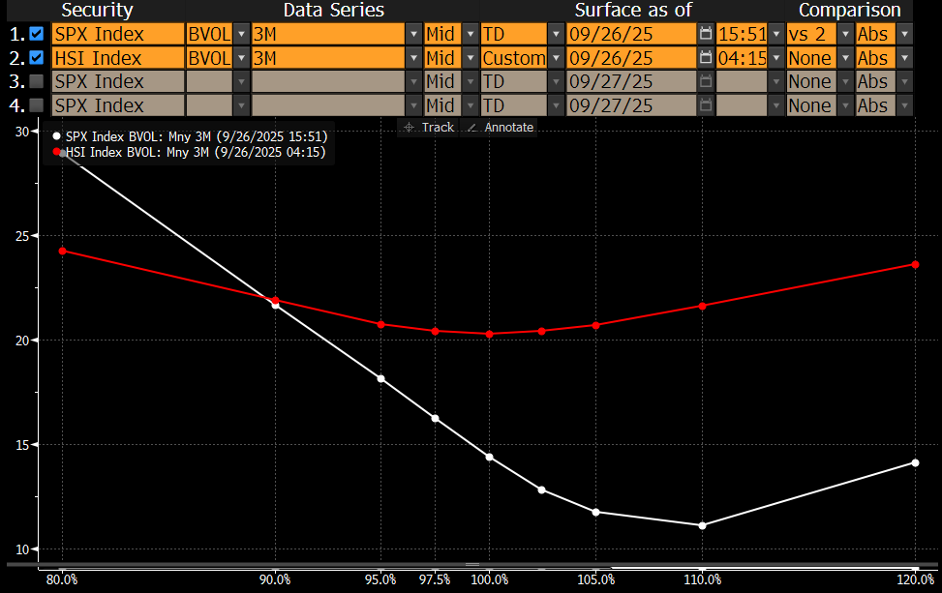Viewport: 942px width, 593px height.
Task: Select HSI Index BVOL legend entry
Action: [189, 152]
